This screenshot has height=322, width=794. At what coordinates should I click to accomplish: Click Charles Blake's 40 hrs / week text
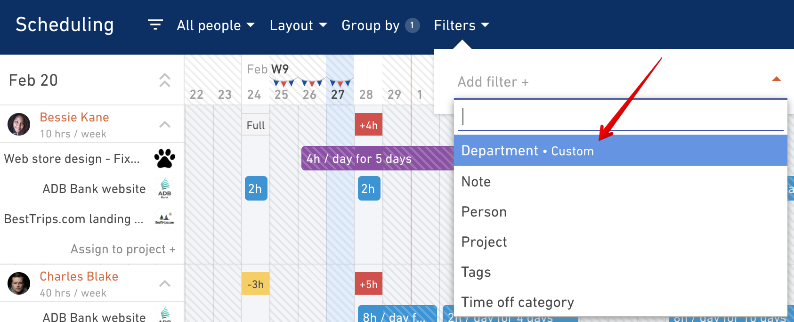click(x=73, y=293)
